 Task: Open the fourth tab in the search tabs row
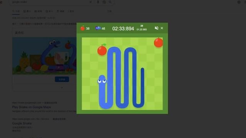pyautogui.click(x=49, y=11)
